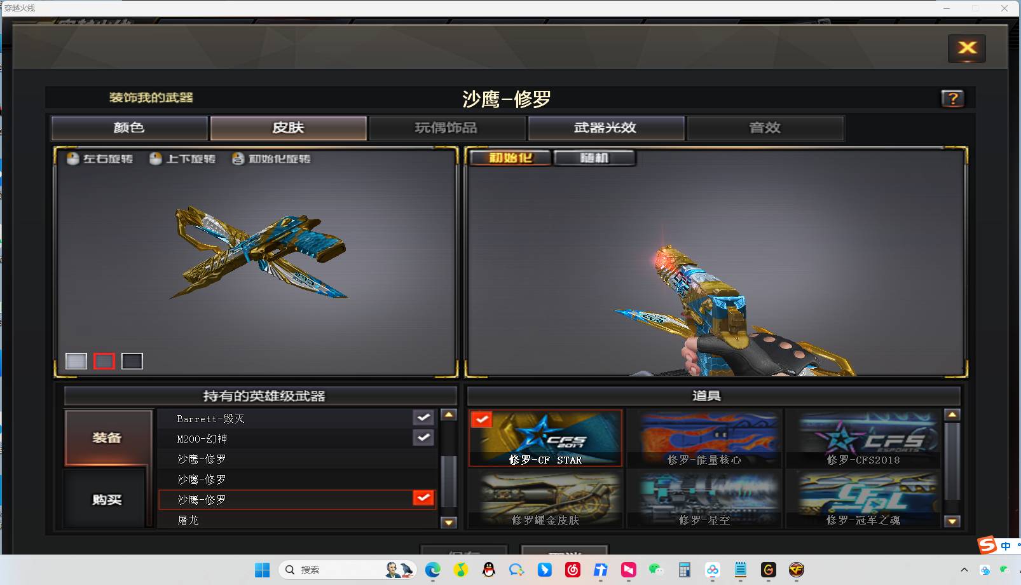Click the left-right rotate mouse icon
The height and width of the screenshot is (585, 1021).
pyautogui.click(x=72, y=158)
